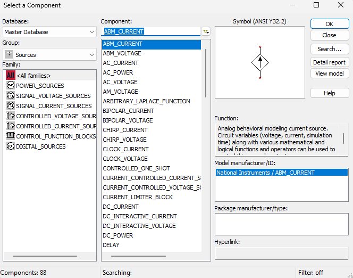Confirm selection with the OK button
The height and width of the screenshot is (278, 353).
[330, 24]
